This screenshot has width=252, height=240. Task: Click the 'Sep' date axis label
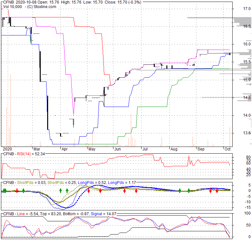[201, 149]
